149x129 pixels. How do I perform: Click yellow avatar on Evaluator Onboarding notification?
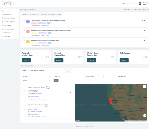(28, 42)
